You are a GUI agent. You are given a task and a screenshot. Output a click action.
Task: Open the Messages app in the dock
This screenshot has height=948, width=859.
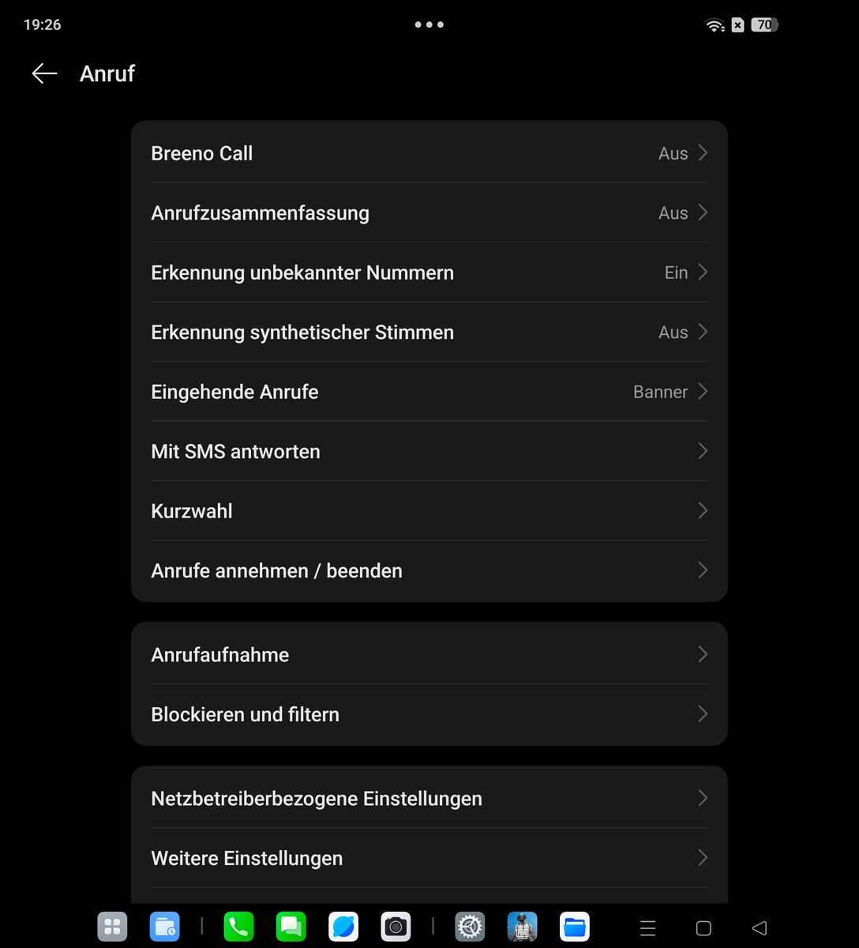click(291, 927)
